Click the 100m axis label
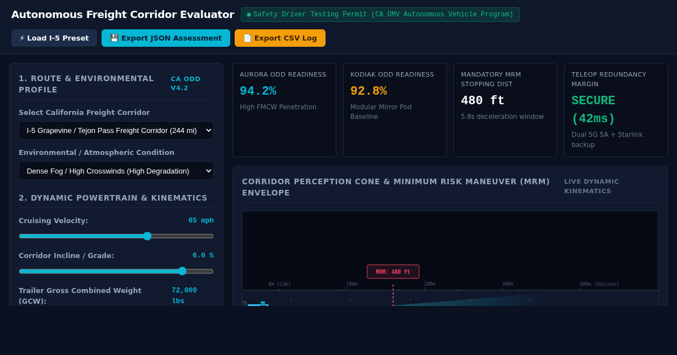677x355 pixels. coord(352,284)
